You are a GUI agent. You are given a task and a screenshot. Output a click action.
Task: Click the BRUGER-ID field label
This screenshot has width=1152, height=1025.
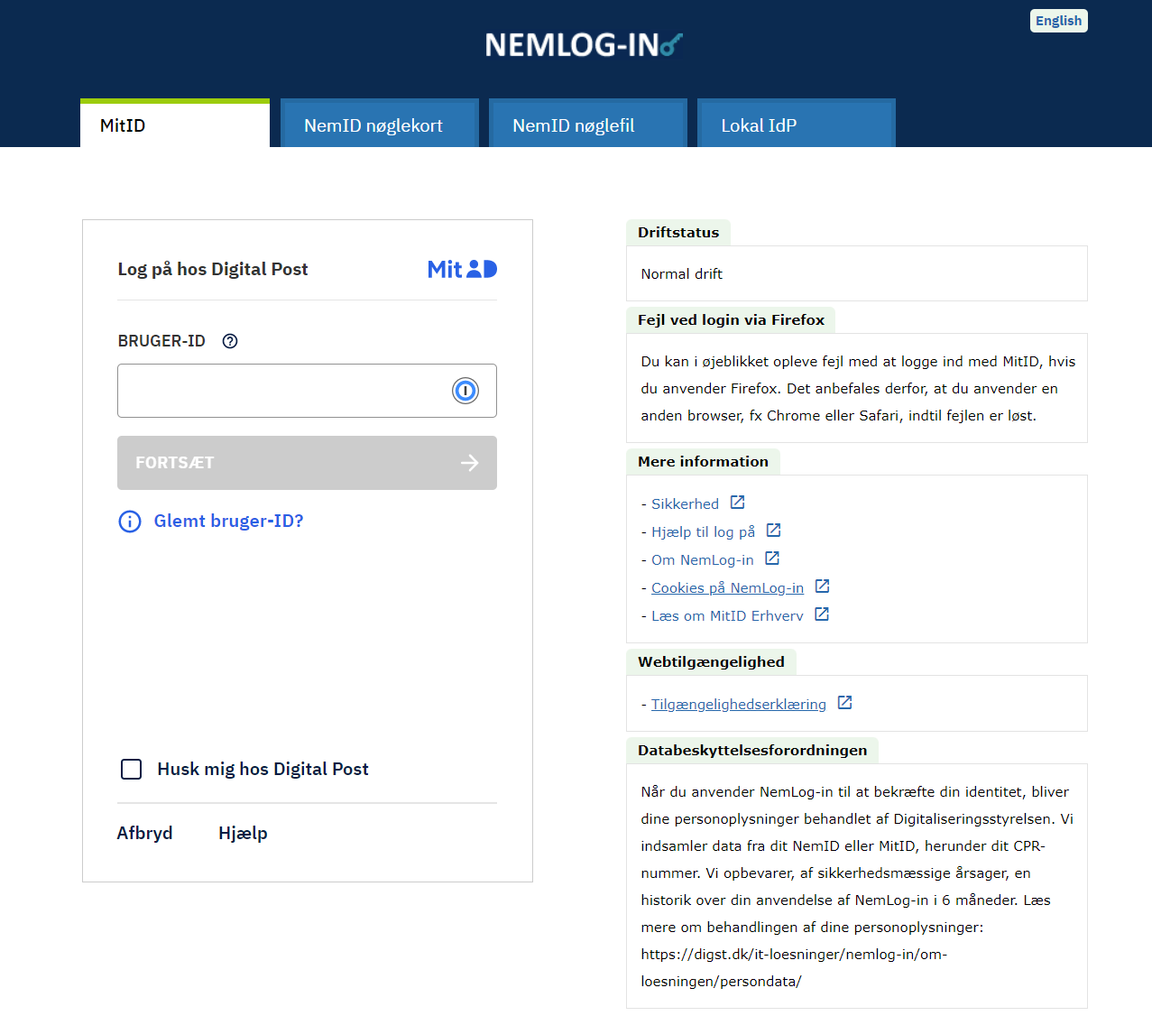tap(161, 341)
